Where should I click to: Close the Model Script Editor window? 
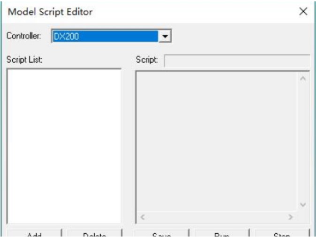tap(303, 12)
